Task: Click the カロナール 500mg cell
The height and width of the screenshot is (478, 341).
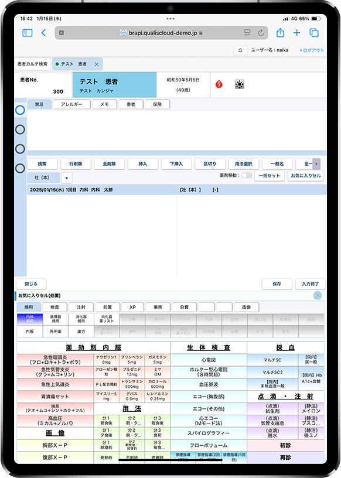Action: click(x=158, y=384)
